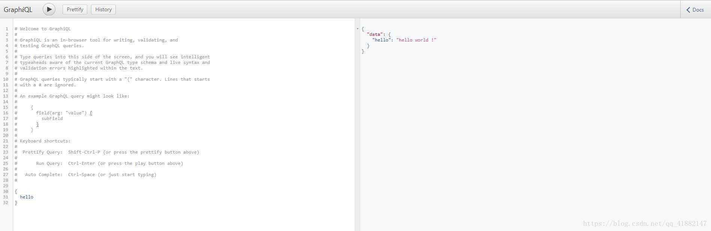Click the opening brace on line 30
Viewport: 711px width, 231px height.
point(16,191)
